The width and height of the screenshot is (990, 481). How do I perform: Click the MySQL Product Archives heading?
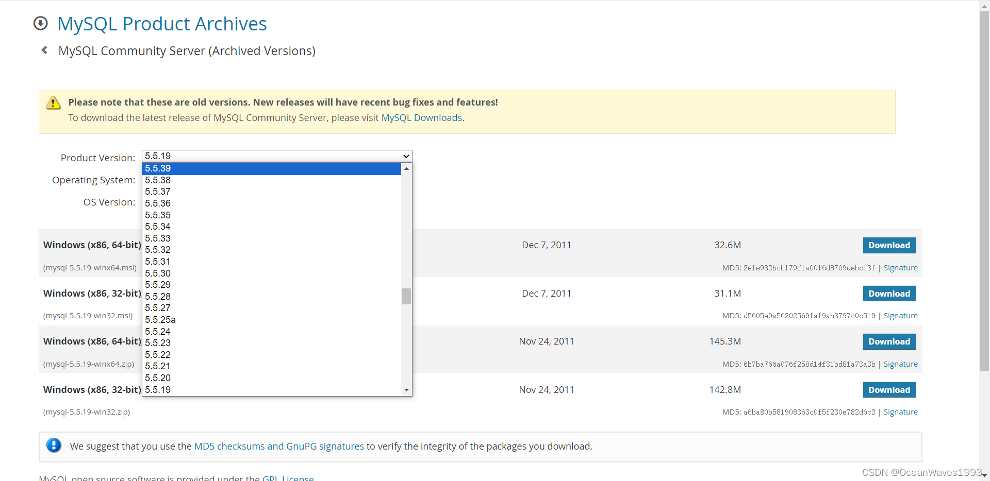[x=162, y=24]
